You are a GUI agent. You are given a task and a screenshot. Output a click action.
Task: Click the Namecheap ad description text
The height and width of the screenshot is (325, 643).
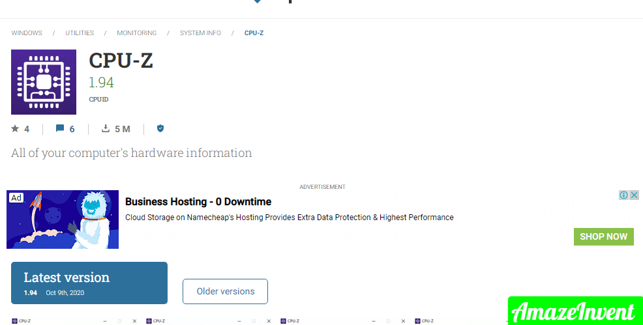pyautogui.click(x=289, y=218)
